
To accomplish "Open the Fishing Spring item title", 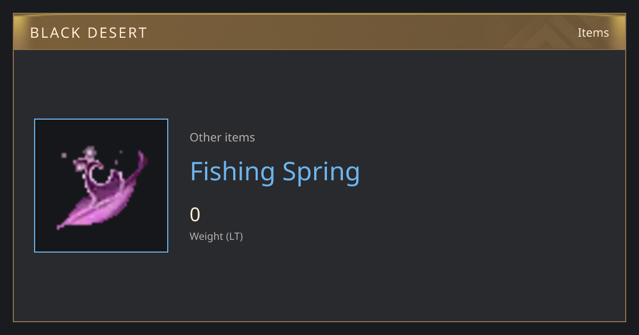I will pyautogui.click(x=275, y=172).
